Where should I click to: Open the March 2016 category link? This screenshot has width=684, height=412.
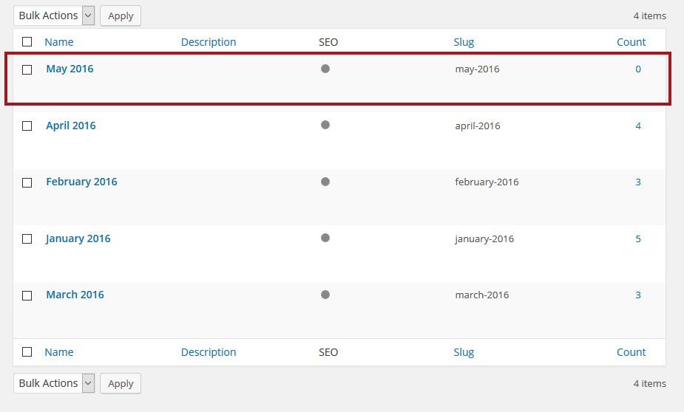(75, 295)
